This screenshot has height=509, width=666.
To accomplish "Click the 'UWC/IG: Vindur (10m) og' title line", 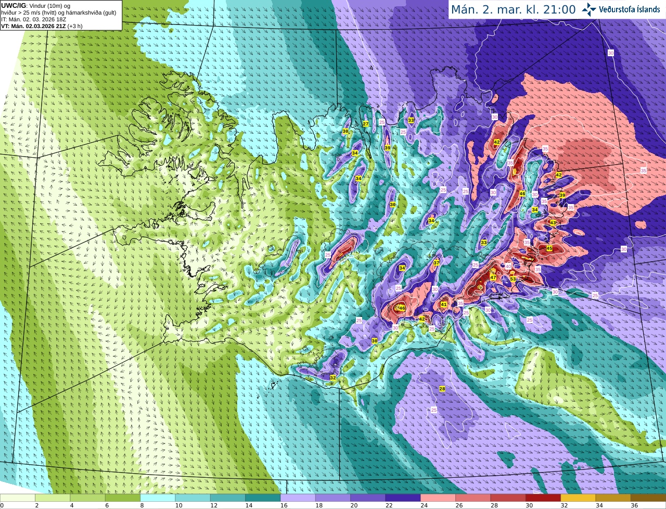I will point(35,5).
